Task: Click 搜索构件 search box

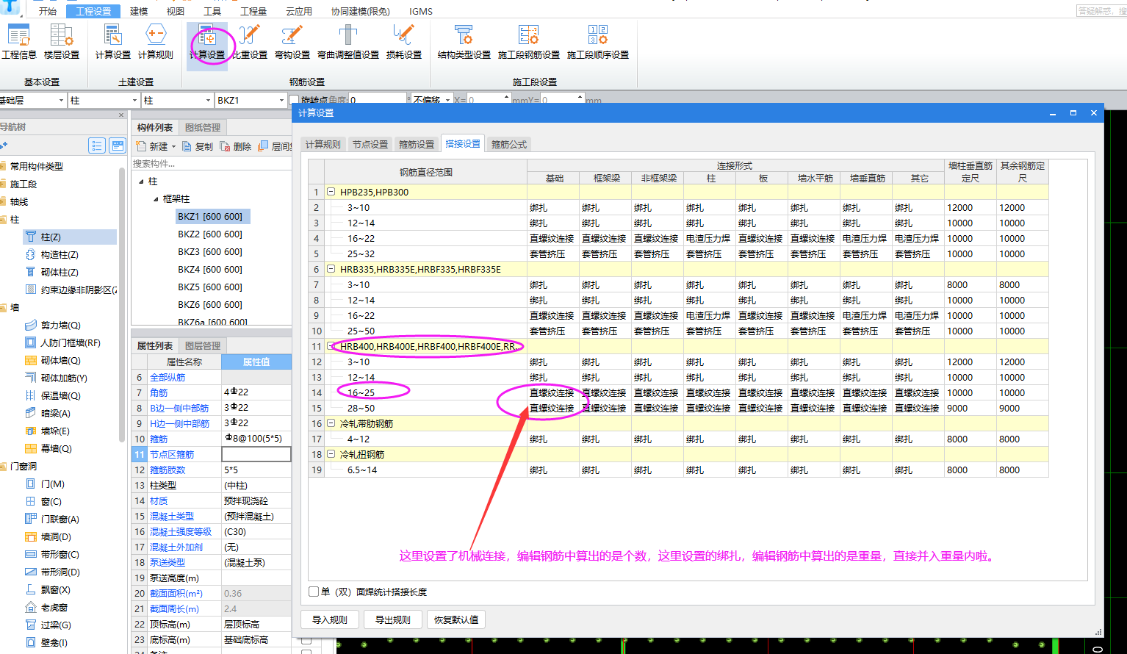Action: tap(212, 163)
